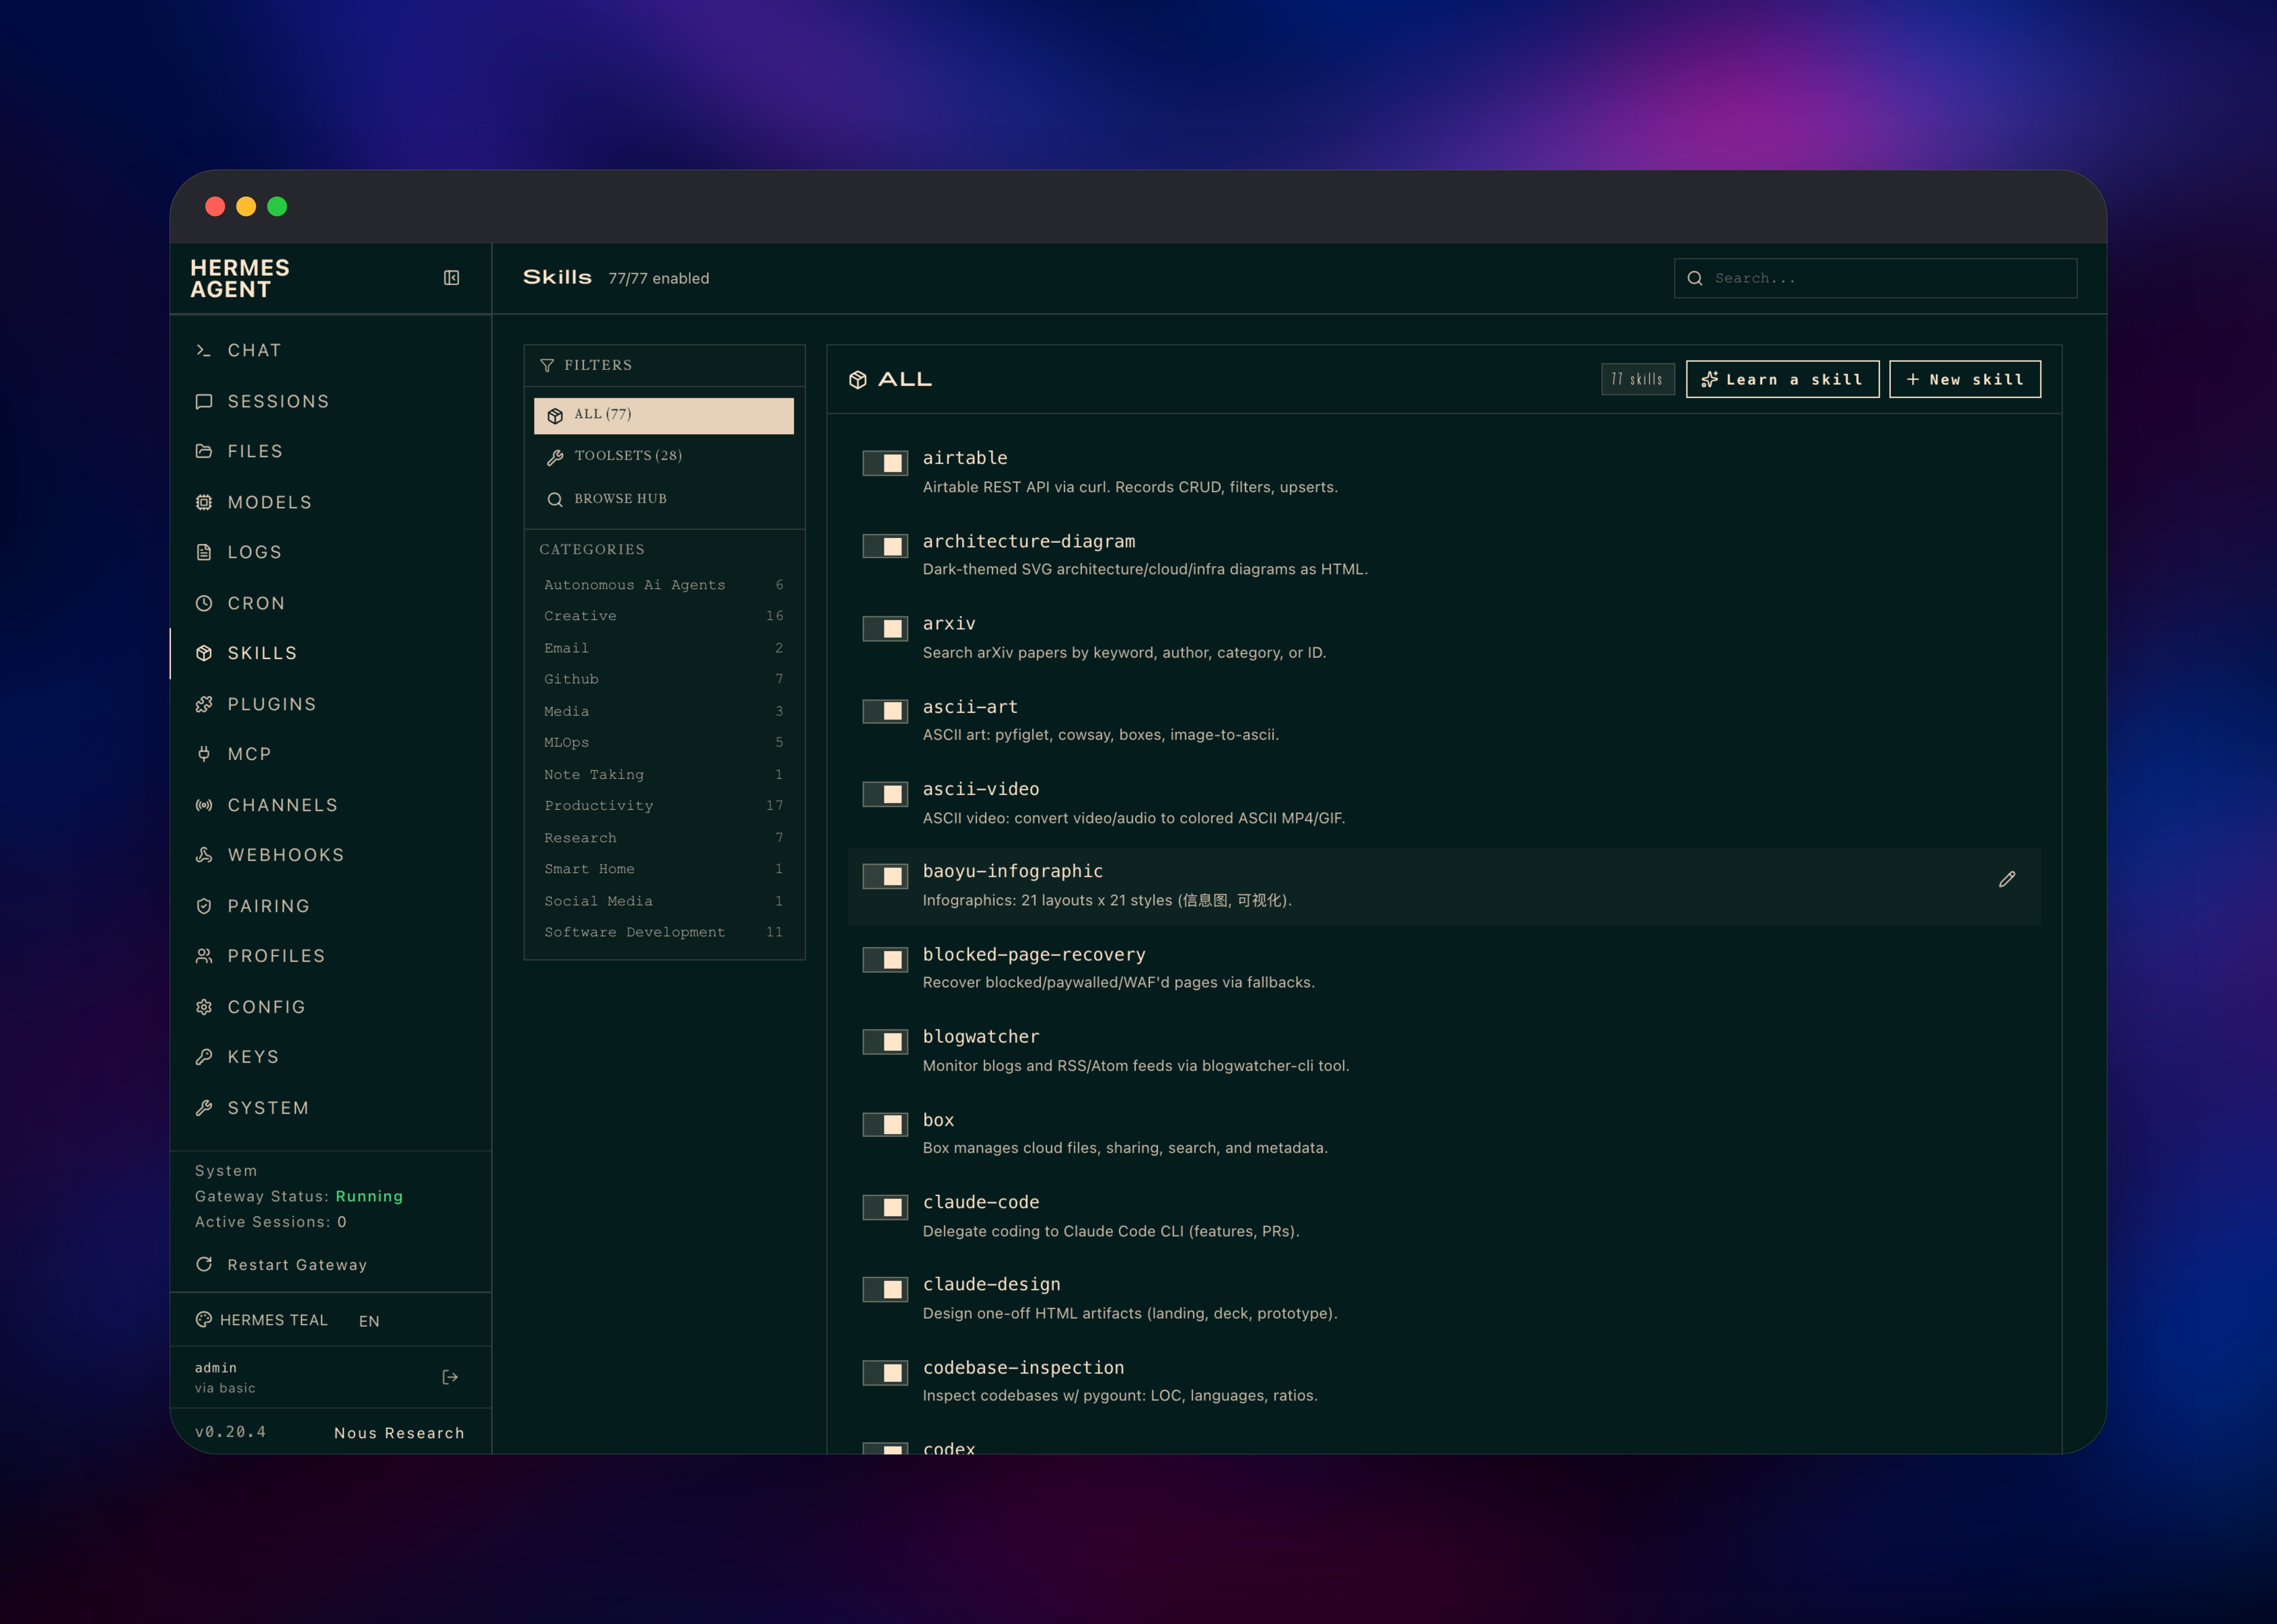Disable the baoyu-infographic skill toggle
2277x1624 pixels.
[885, 876]
